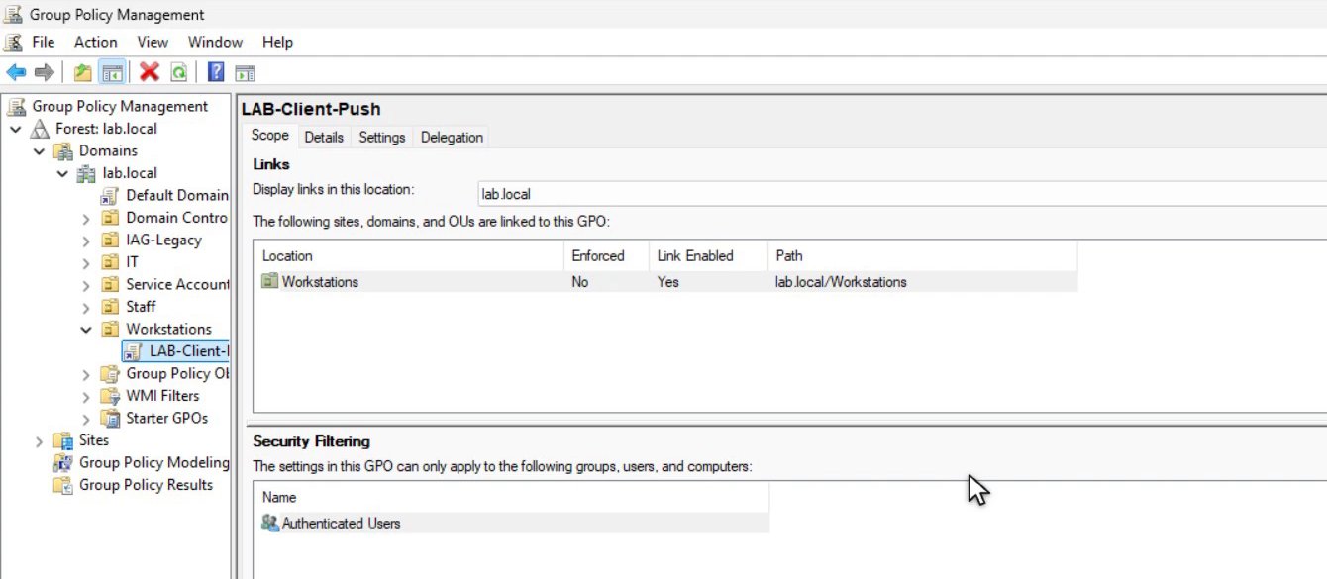Select Authenticated Users in Security Filtering

click(x=512, y=524)
